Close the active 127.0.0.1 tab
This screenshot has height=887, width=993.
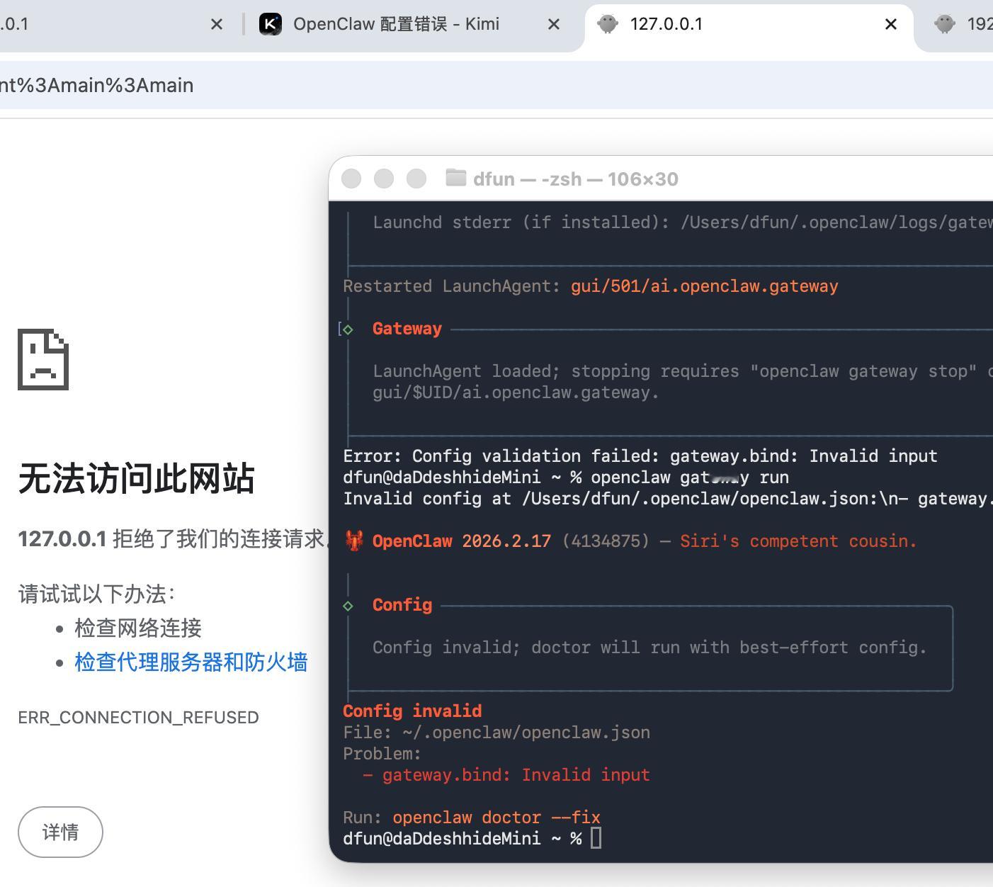pos(891,24)
